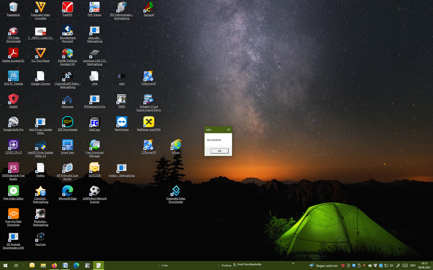The width and height of the screenshot is (433, 270).
Task: Click the CanoScan LiDE 210 shortcut
Action: coord(94,57)
